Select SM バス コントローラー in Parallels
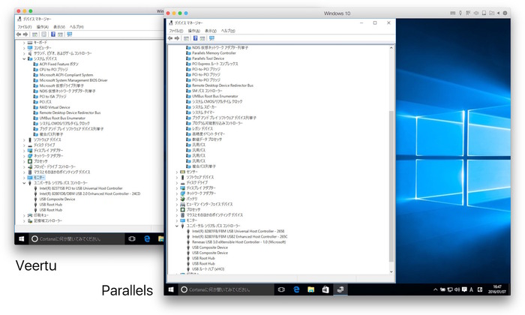 point(207,91)
